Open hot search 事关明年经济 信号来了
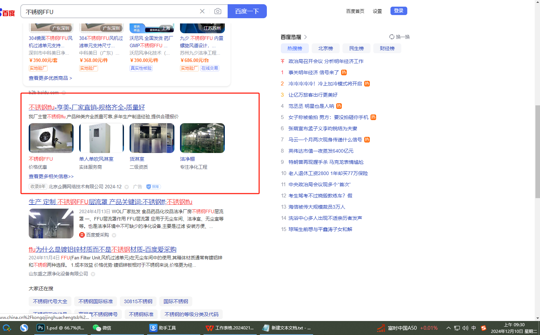This screenshot has height=335, width=540. click(x=314, y=72)
